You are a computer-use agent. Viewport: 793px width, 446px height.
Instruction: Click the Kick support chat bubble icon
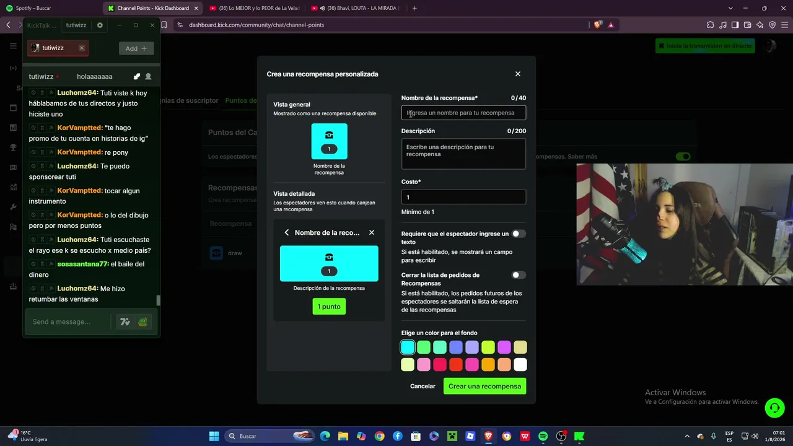pyautogui.click(x=774, y=408)
